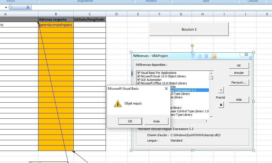Click the warning icon in error dialog

[x=117, y=103]
